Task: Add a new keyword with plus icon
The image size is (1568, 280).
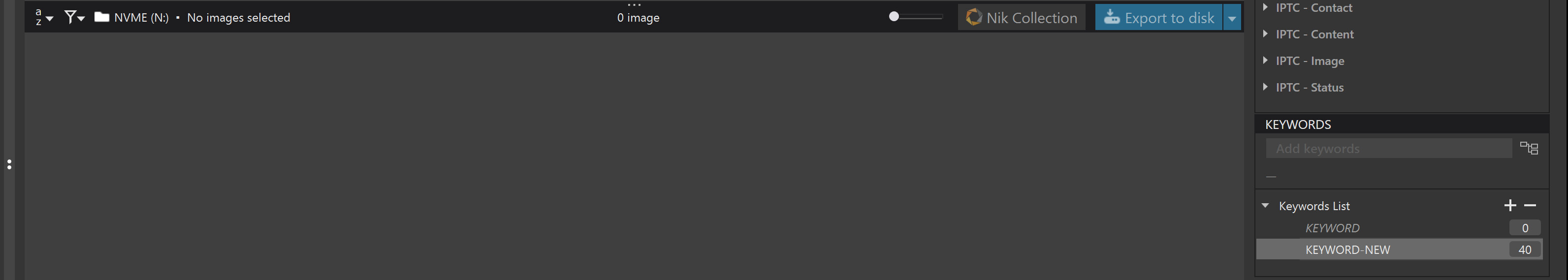Action: (1509, 206)
